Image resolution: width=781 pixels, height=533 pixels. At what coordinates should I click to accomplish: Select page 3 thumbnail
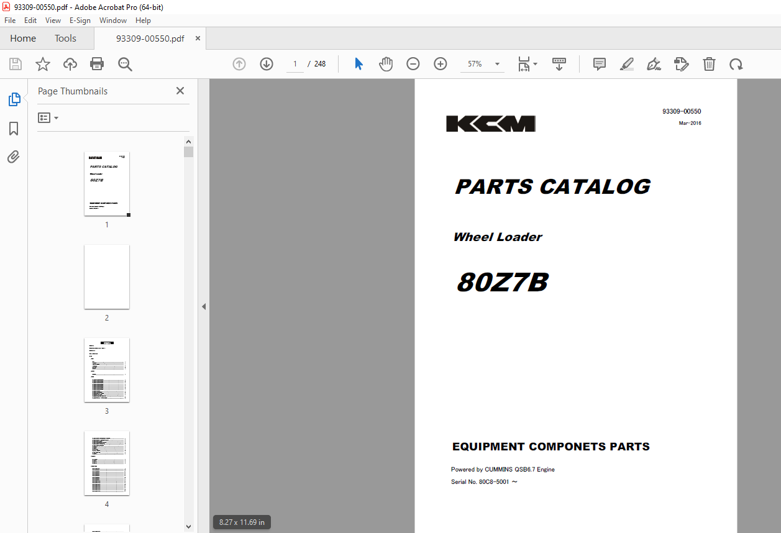coord(107,370)
